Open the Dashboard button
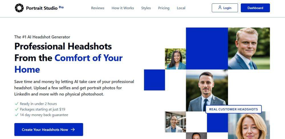 (255, 8)
